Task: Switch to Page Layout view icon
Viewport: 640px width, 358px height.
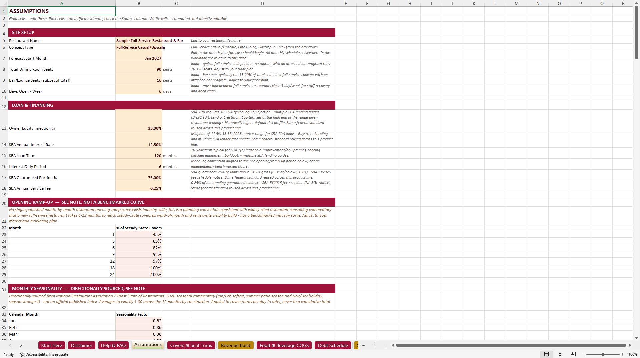Action: pos(560,354)
